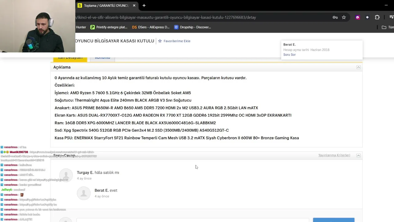
Task: Bookmark this page with the star icon
Action: pyautogui.click(x=344, y=17)
